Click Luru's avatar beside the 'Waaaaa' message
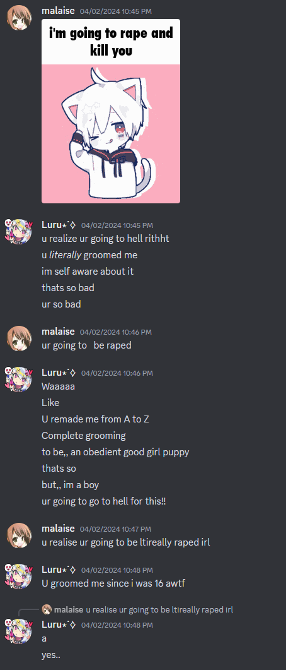286x670 pixels. 19,380
